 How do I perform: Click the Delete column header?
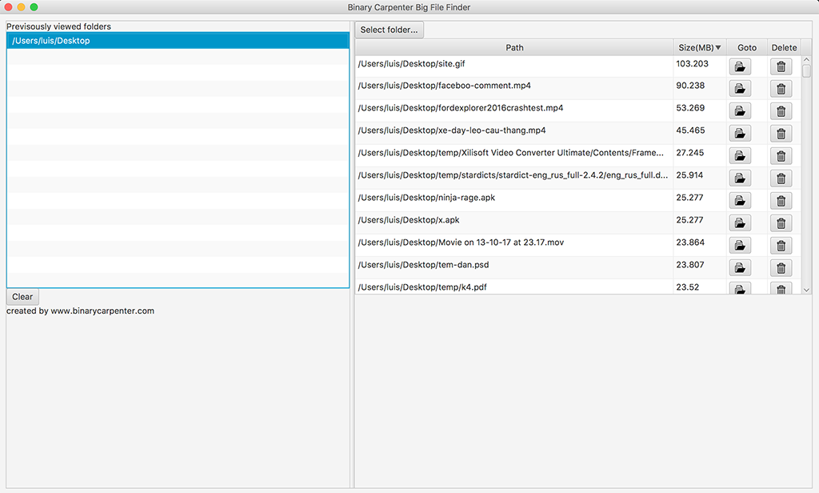coord(784,47)
